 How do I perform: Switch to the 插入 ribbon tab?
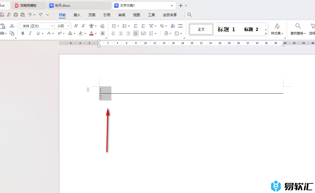pos(77,15)
